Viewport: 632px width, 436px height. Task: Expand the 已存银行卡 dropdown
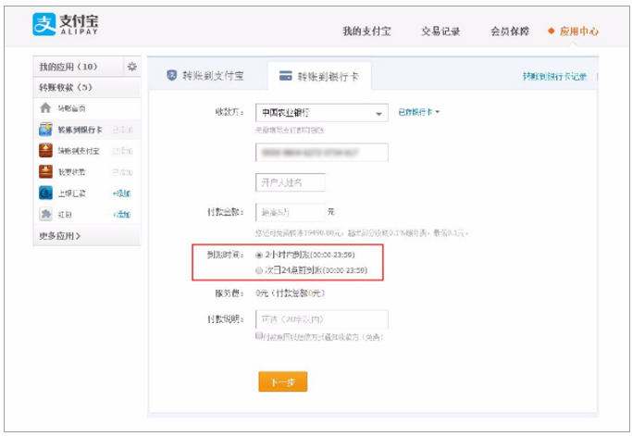tap(419, 112)
